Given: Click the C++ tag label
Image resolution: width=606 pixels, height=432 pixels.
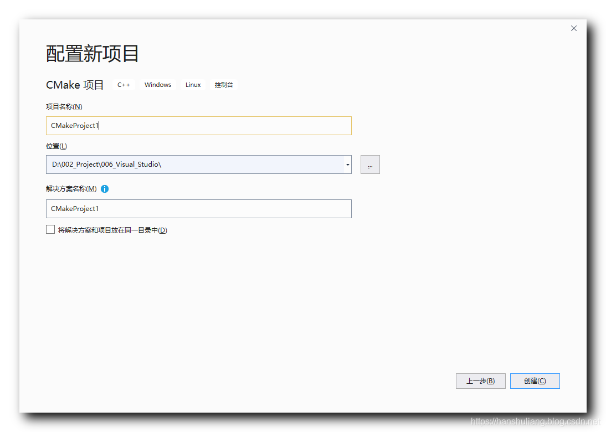Looking at the screenshot, I should click(124, 85).
